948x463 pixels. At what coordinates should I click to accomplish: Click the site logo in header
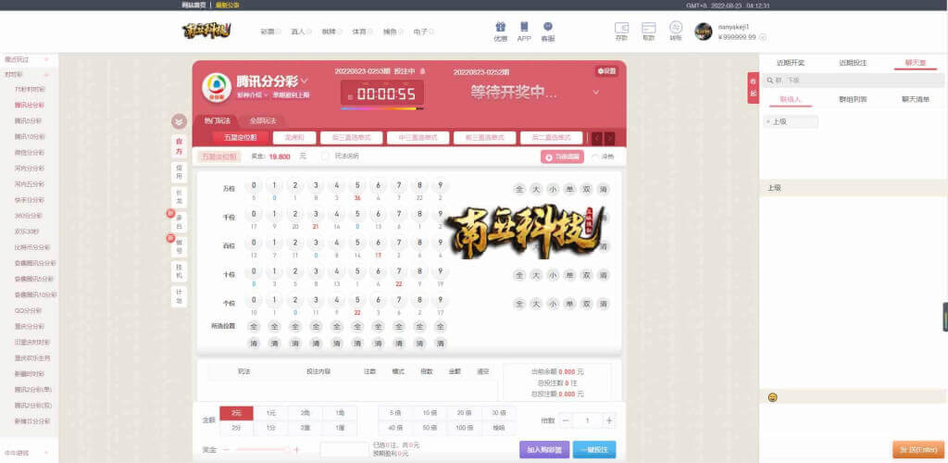point(207,31)
